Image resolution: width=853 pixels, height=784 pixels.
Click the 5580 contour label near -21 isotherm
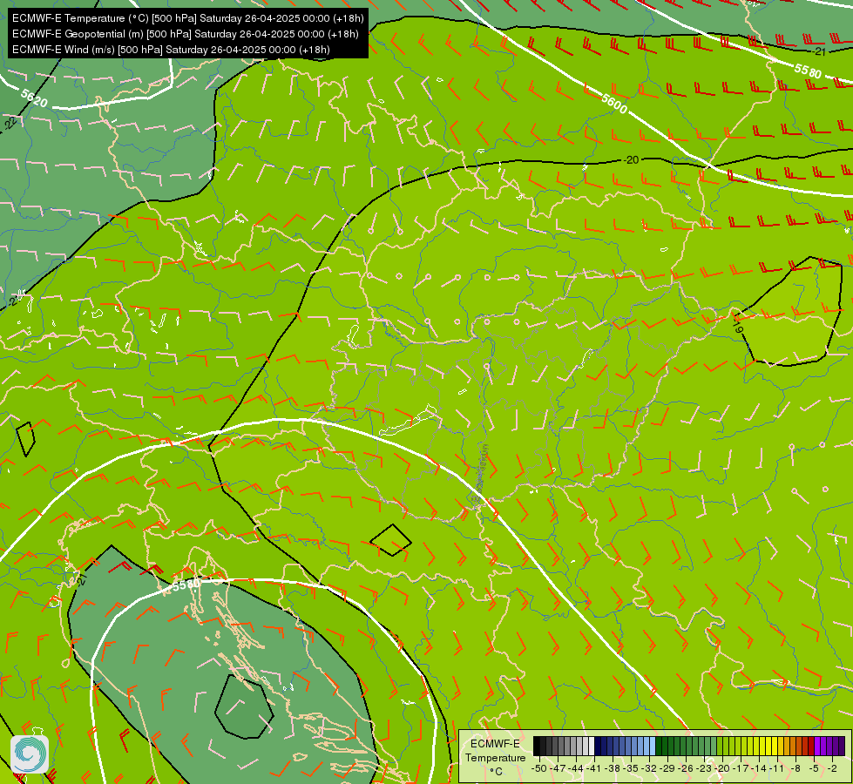tap(808, 71)
